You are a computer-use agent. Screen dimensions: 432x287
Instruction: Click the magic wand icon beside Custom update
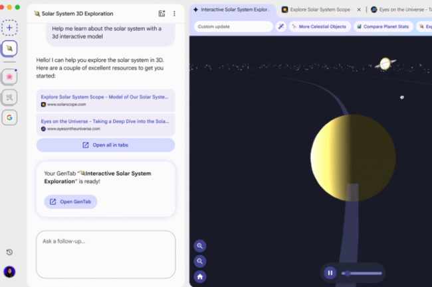(x=280, y=27)
